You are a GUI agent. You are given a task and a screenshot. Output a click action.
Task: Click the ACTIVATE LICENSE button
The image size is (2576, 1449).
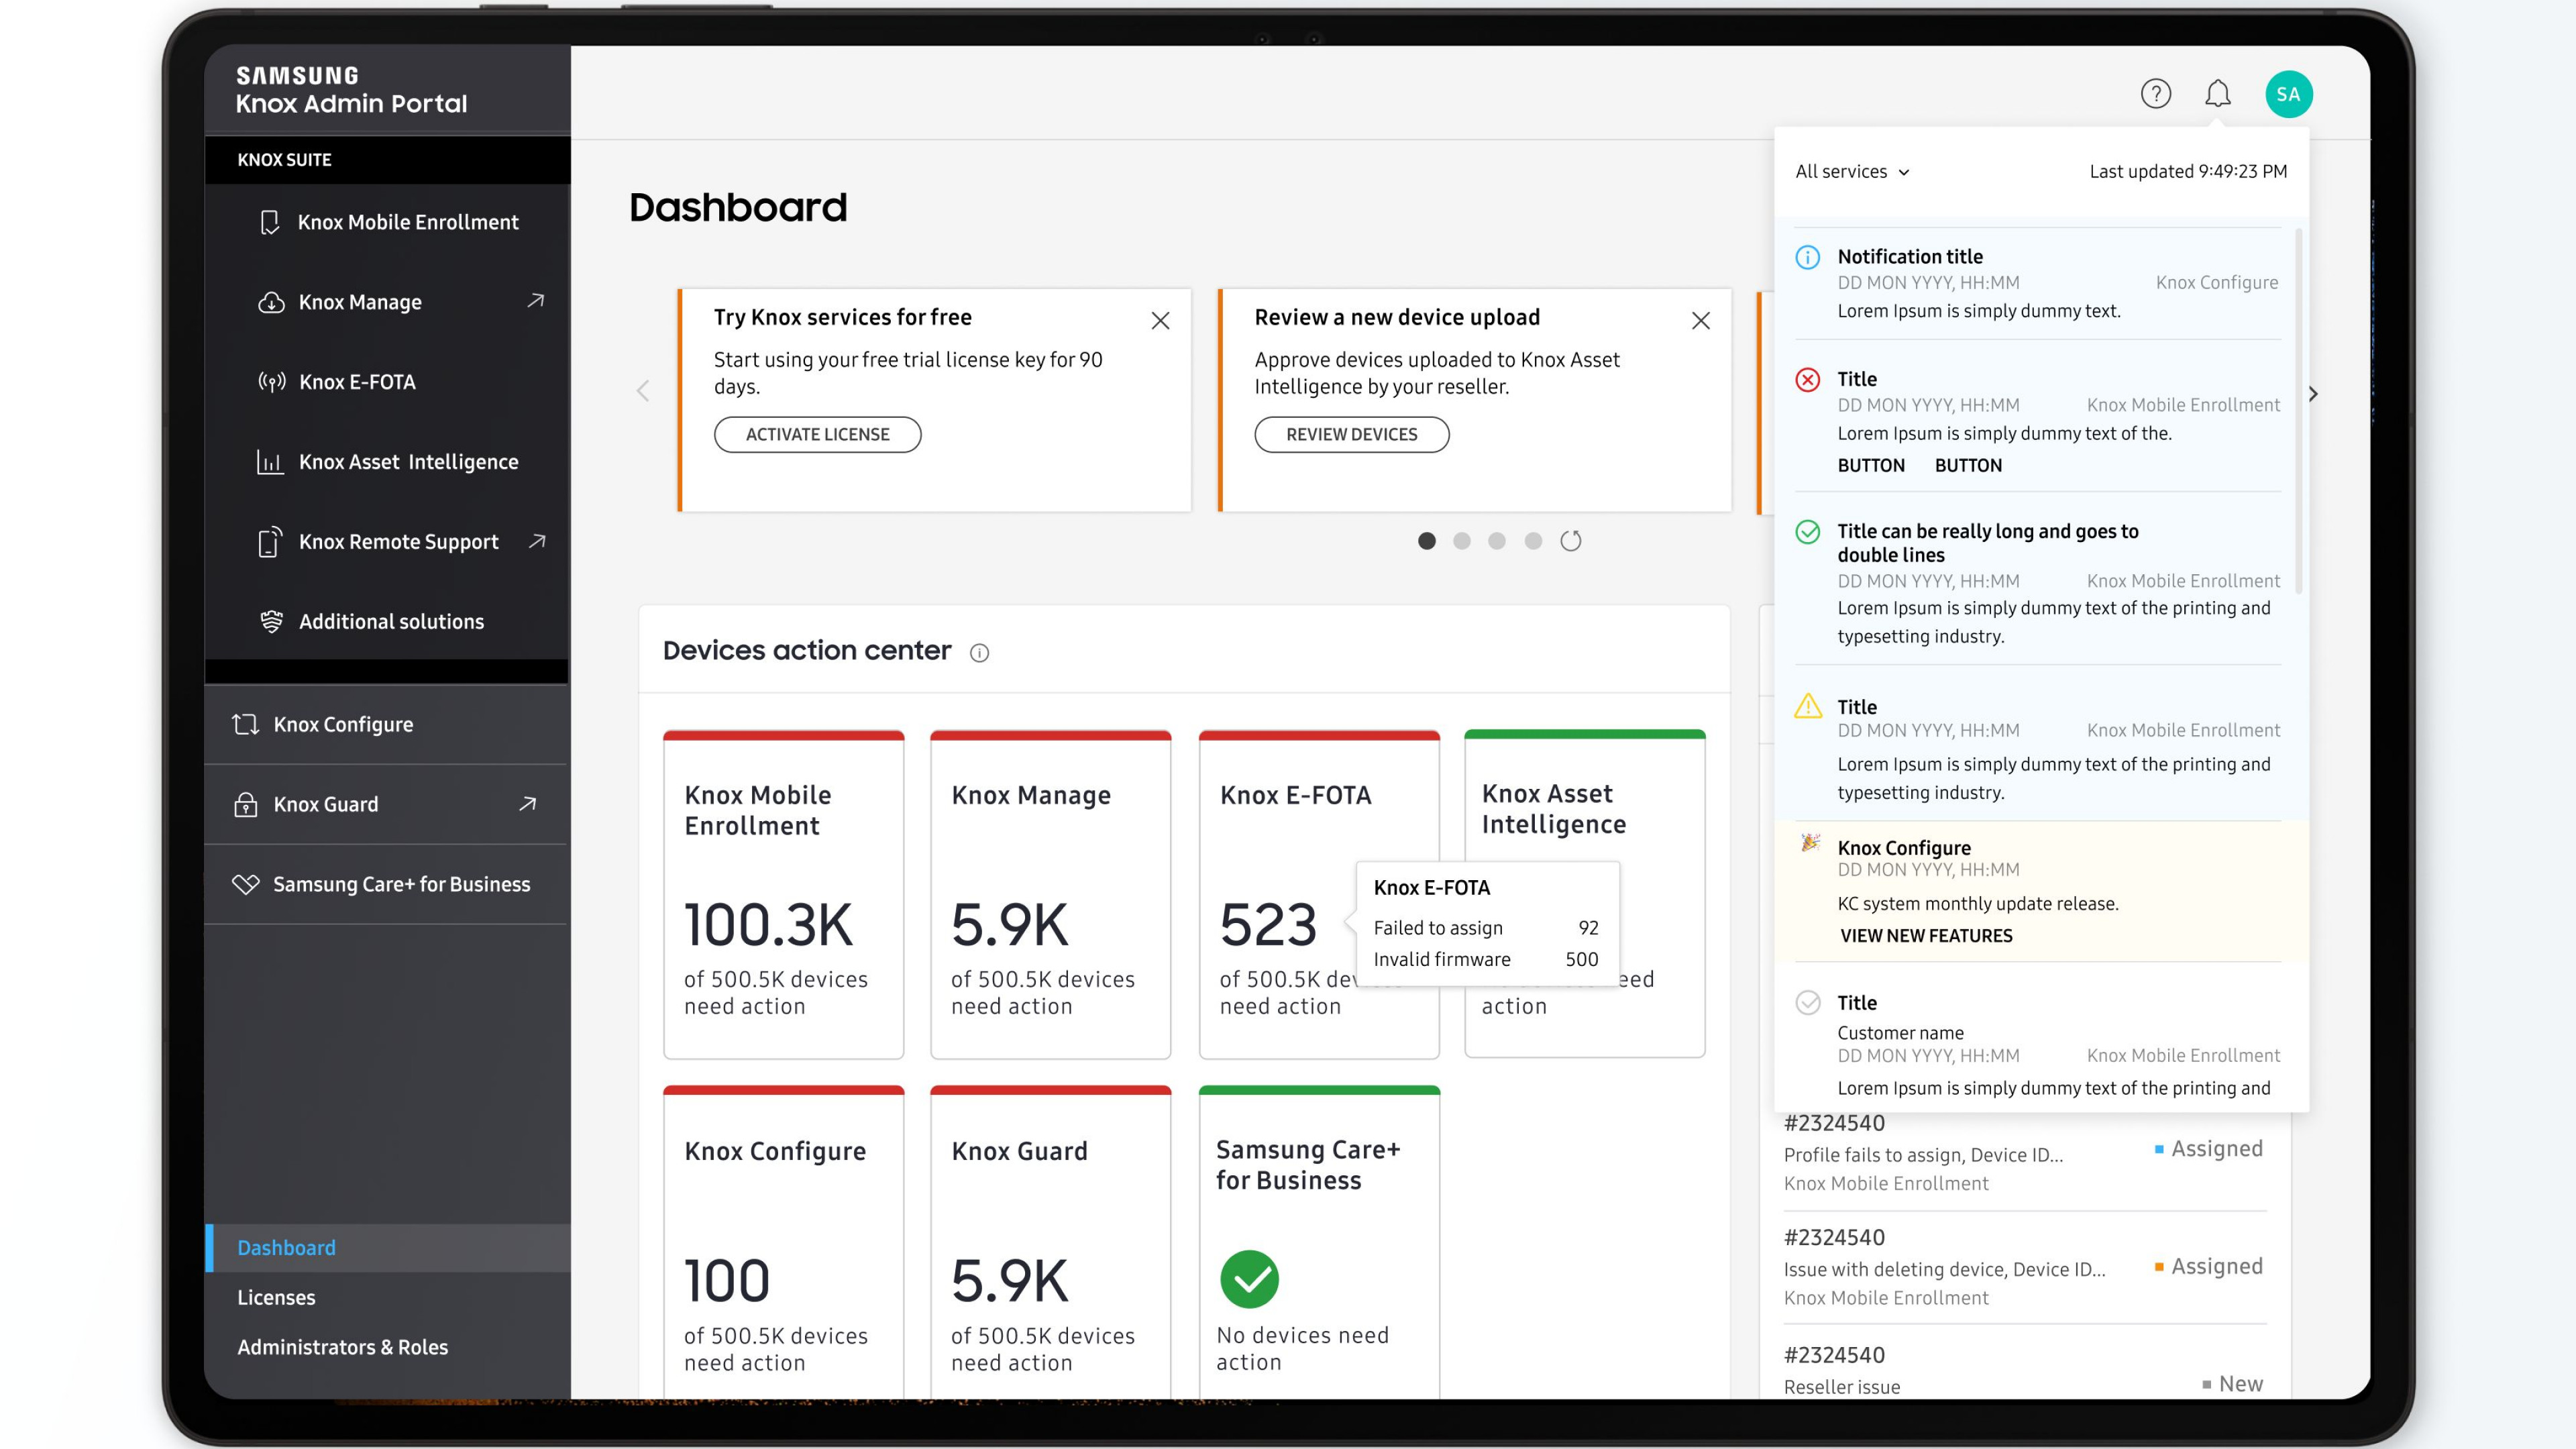(x=817, y=434)
